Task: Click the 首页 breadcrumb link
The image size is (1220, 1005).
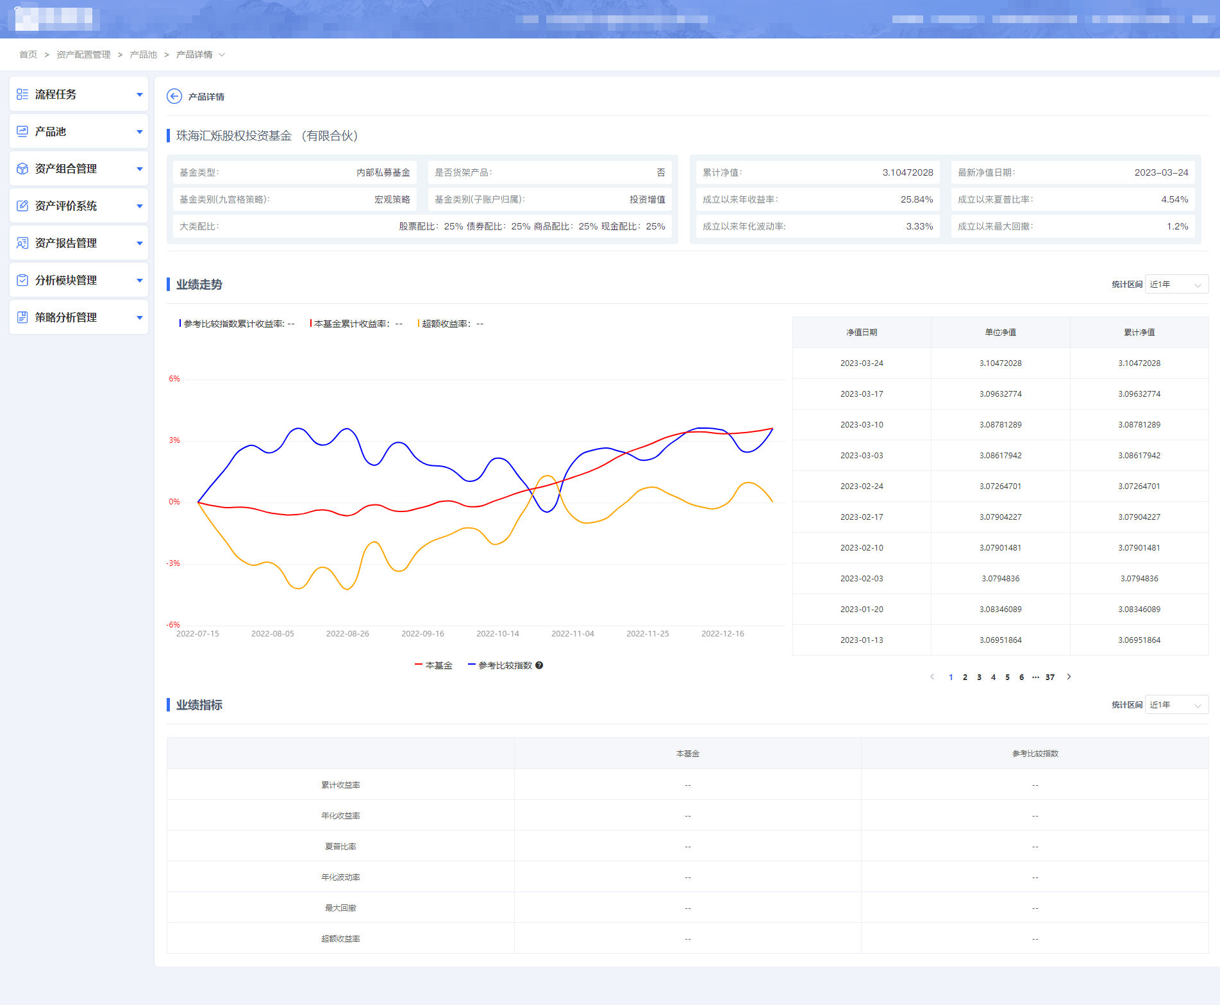Action: click(x=28, y=55)
